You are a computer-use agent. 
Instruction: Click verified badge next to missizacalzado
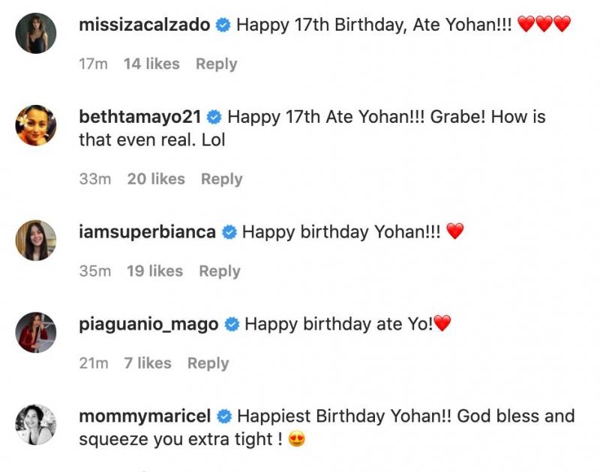223,25
